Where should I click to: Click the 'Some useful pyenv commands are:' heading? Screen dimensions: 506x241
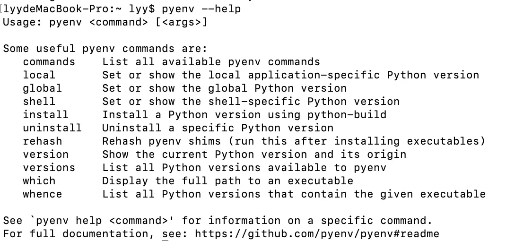coord(105,49)
